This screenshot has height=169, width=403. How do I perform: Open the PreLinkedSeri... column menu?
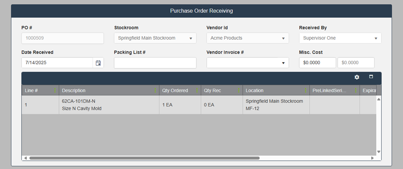[x=355, y=90]
